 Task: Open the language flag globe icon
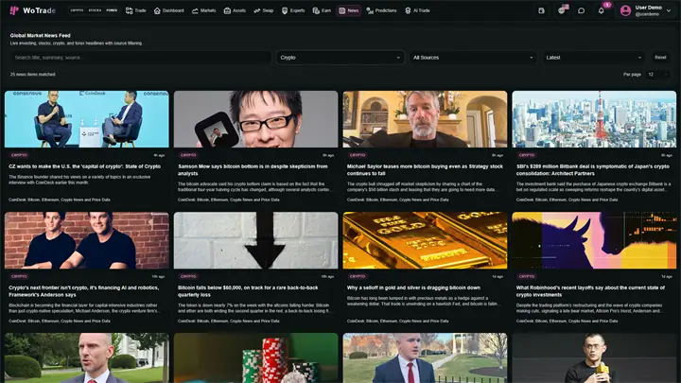(x=562, y=10)
